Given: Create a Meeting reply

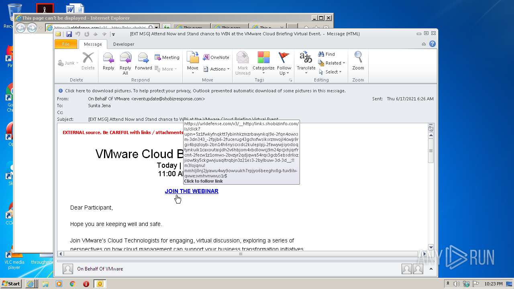Looking at the screenshot, I should 167,57.
